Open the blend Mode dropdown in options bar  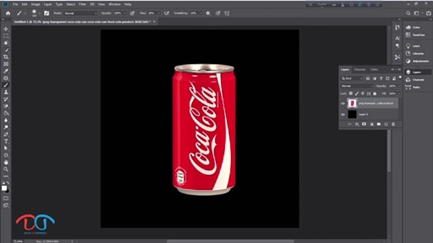click(x=81, y=13)
